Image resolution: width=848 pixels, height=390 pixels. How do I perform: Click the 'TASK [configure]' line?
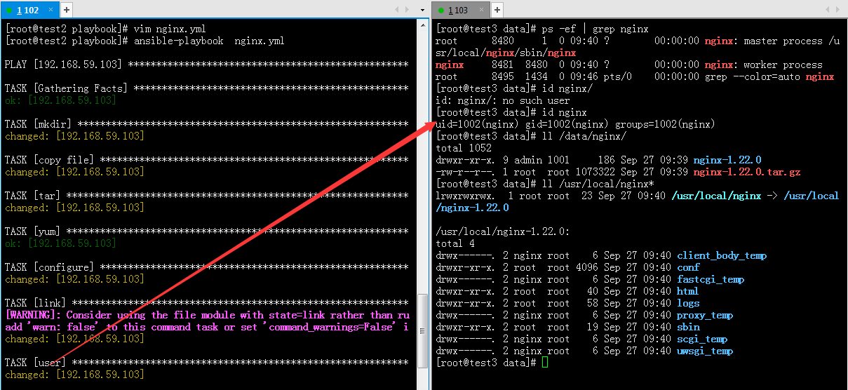[206, 267]
